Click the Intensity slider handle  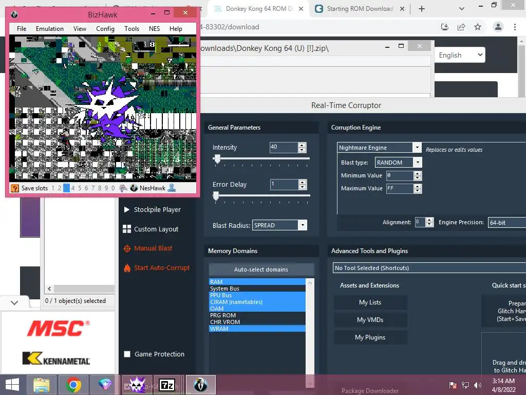click(217, 159)
